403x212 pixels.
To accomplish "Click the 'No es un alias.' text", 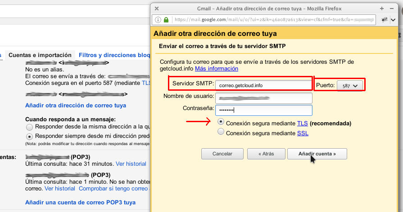I will [45, 70].
